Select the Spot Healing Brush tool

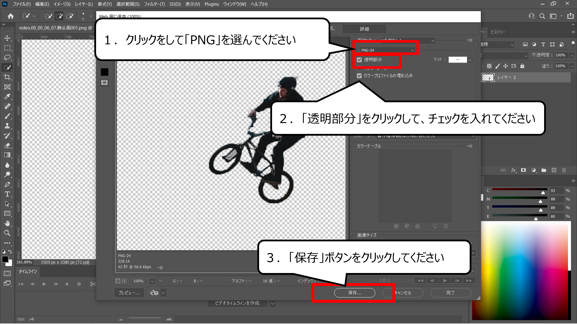(8, 106)
